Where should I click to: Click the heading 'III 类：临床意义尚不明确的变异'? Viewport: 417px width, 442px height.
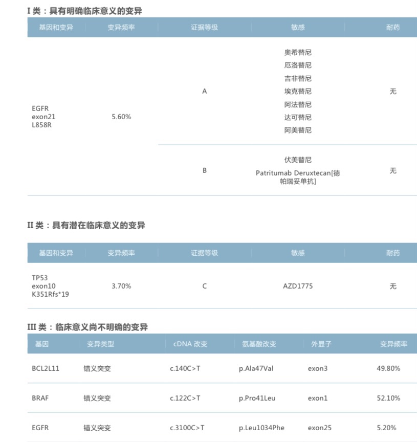(87, 327)
